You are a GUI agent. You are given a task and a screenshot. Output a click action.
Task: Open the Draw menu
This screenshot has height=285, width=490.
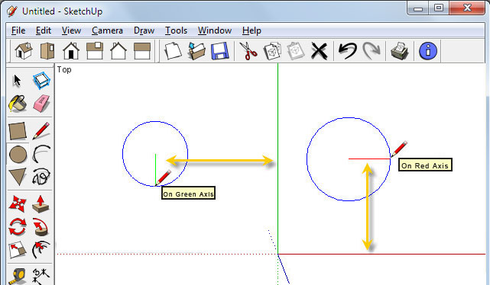tap(144, 30)
